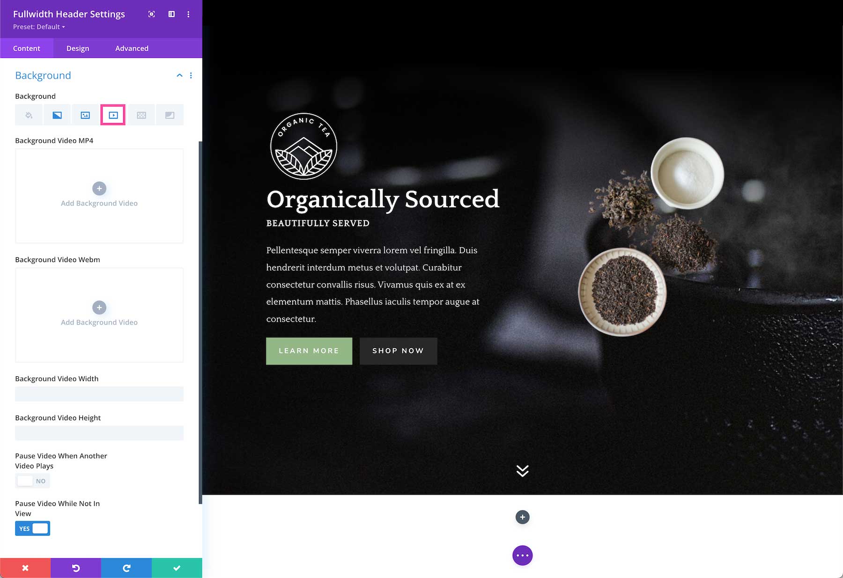Click the green save checkmark button
Viewport: 843px width, 578px height.
pyautogui.click(x=177, y=568)
